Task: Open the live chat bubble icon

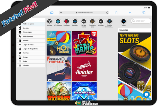Action: point(146,94)
